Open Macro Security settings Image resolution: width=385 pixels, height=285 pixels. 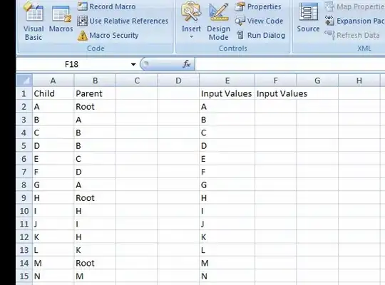tap(108, 36)
